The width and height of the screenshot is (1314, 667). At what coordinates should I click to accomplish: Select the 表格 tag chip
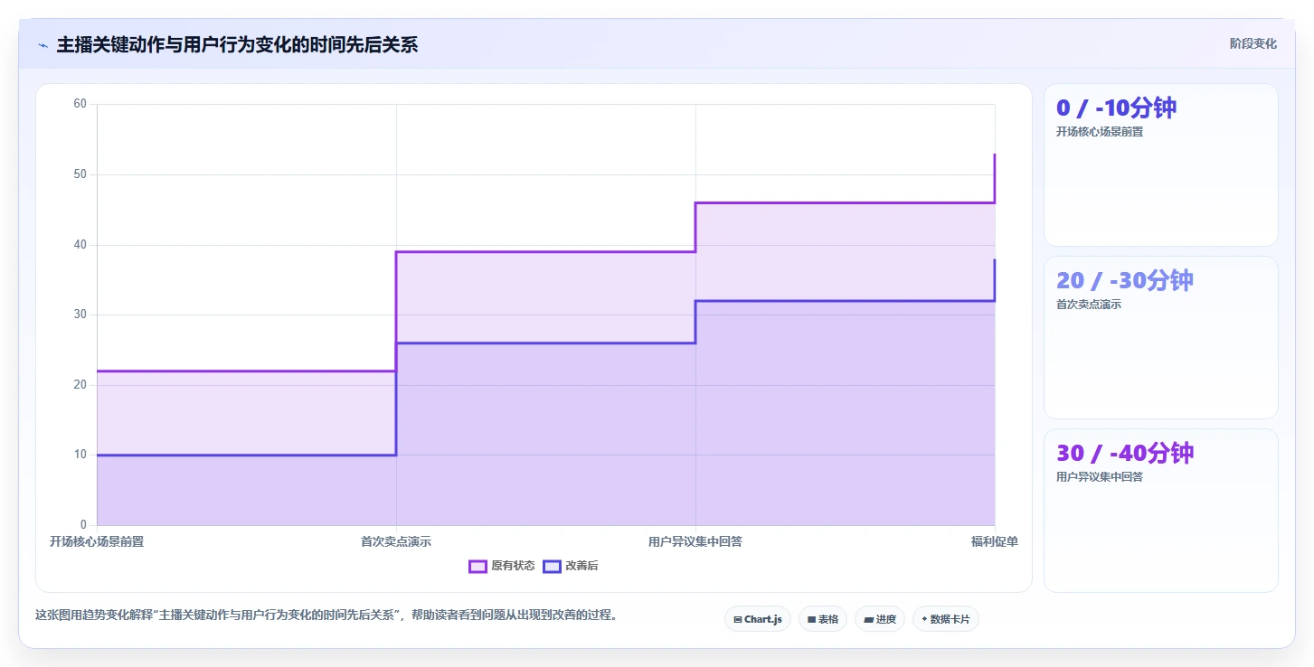(823, 619)
